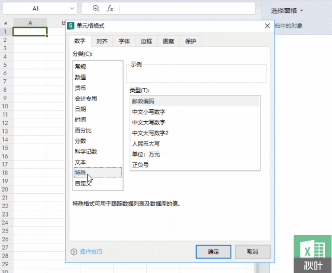Switch to the 图案 tab

tap(169, 41)
